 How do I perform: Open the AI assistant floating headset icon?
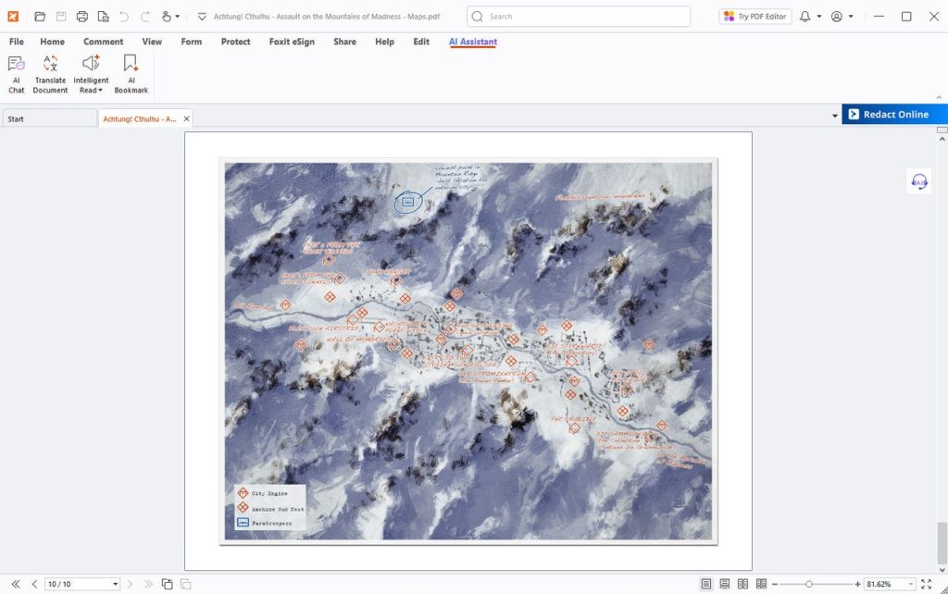coord(919,181)
